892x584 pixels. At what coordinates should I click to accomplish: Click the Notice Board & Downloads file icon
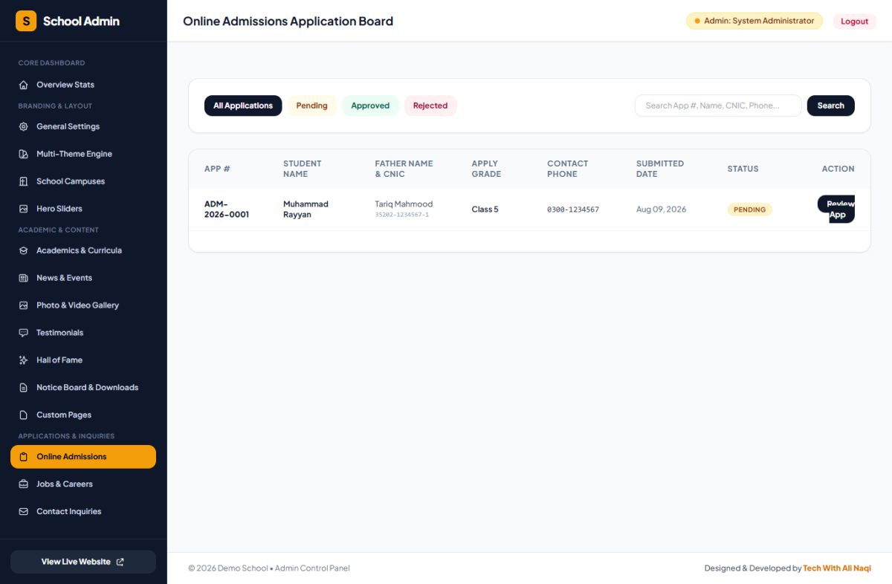[x=23, y=388]
